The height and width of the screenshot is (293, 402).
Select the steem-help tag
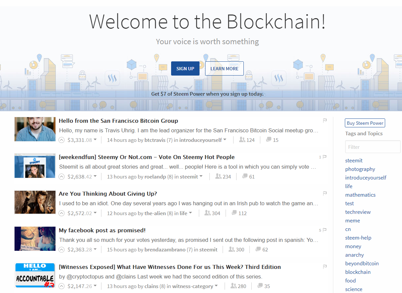click(358, 238)
